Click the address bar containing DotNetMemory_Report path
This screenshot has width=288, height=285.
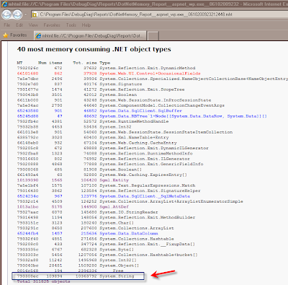[160, 14]
